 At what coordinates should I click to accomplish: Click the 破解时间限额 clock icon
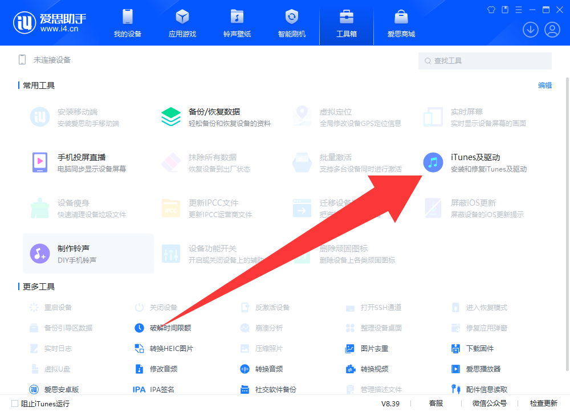click(x=139, y=328)
